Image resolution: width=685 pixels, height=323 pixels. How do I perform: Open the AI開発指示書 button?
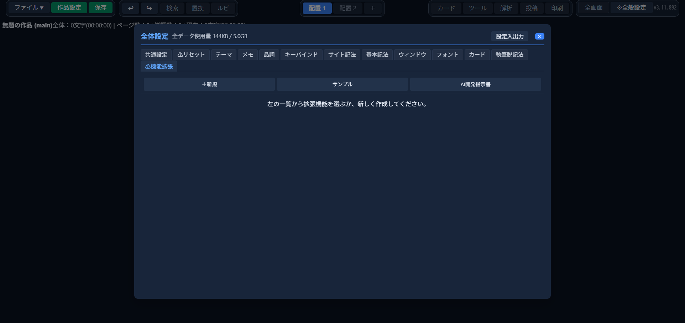476,84
